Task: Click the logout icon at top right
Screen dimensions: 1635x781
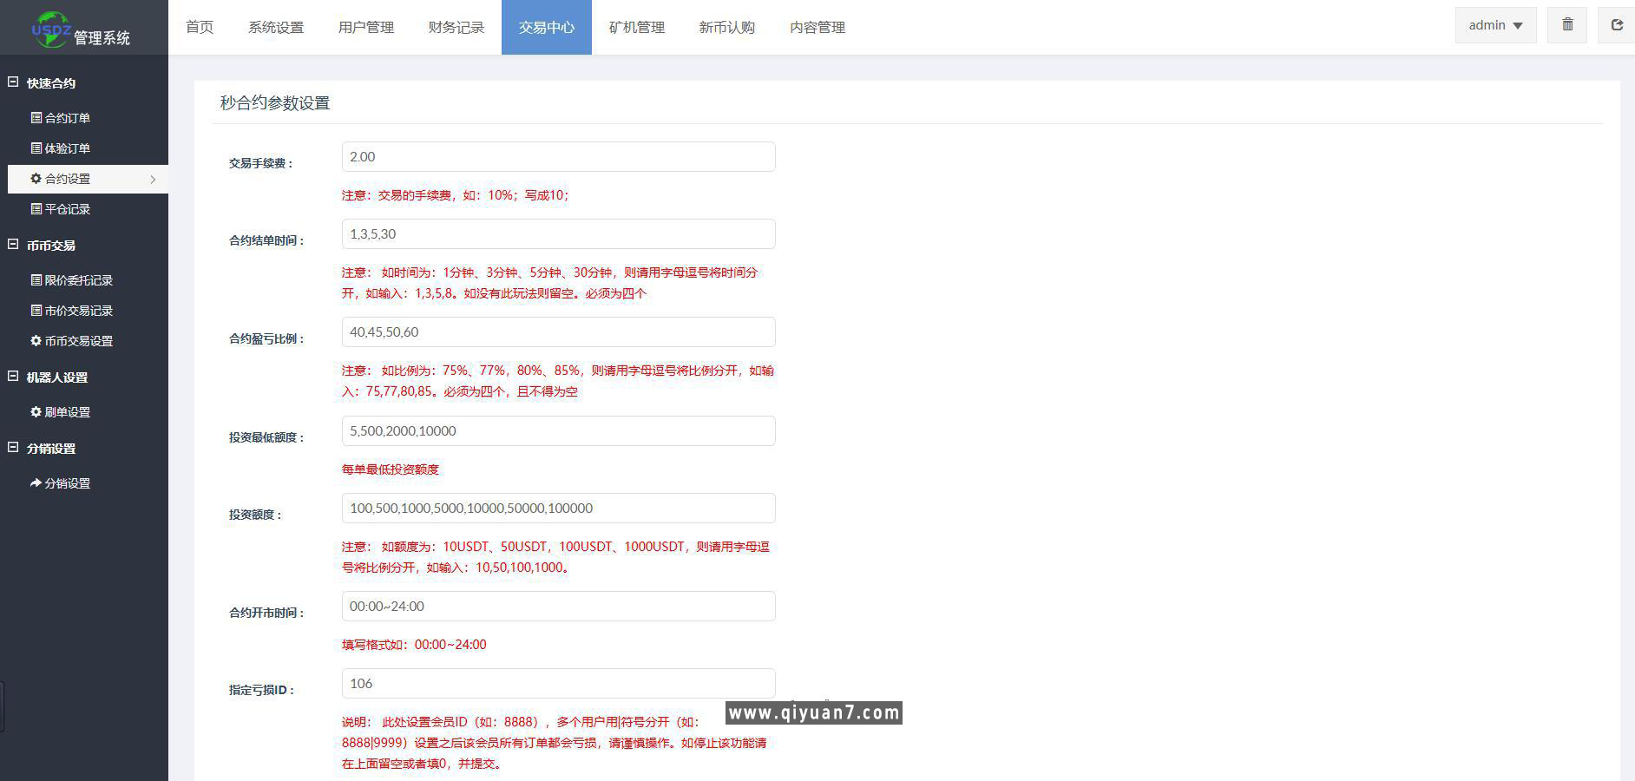Action: tap(1616, 25)
